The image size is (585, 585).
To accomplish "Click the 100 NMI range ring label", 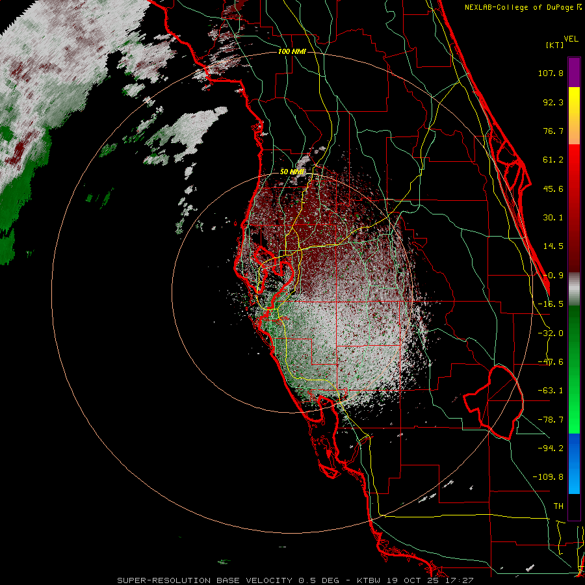I will coord(292,51).
